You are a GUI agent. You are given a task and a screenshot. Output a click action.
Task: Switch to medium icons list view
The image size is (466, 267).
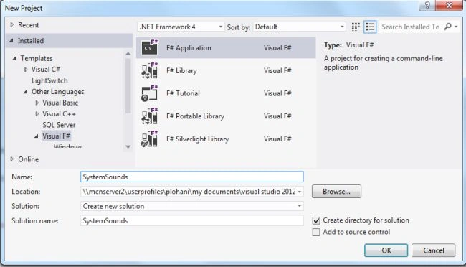370,27
